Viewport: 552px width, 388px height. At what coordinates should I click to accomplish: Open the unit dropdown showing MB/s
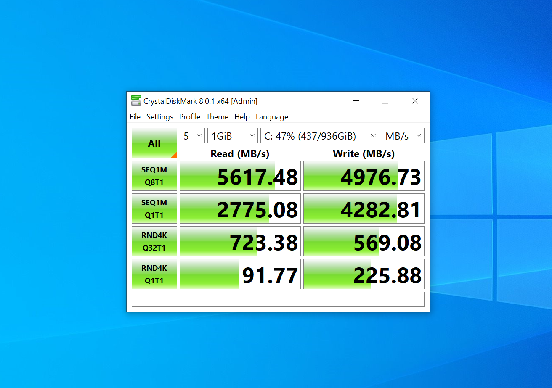(403, 136)
